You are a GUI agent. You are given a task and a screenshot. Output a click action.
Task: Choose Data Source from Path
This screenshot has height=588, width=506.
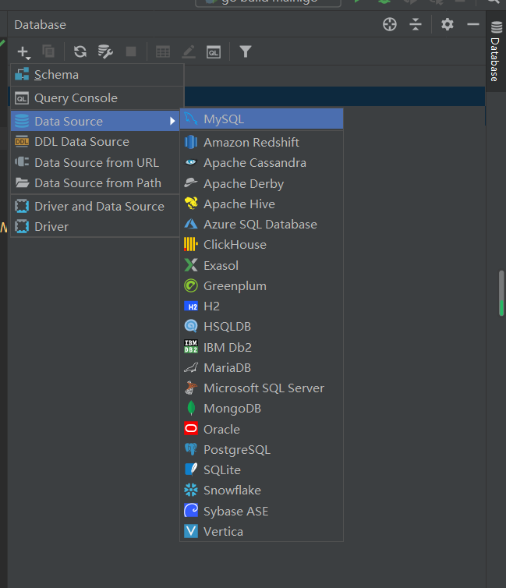(x=95, y=183)
